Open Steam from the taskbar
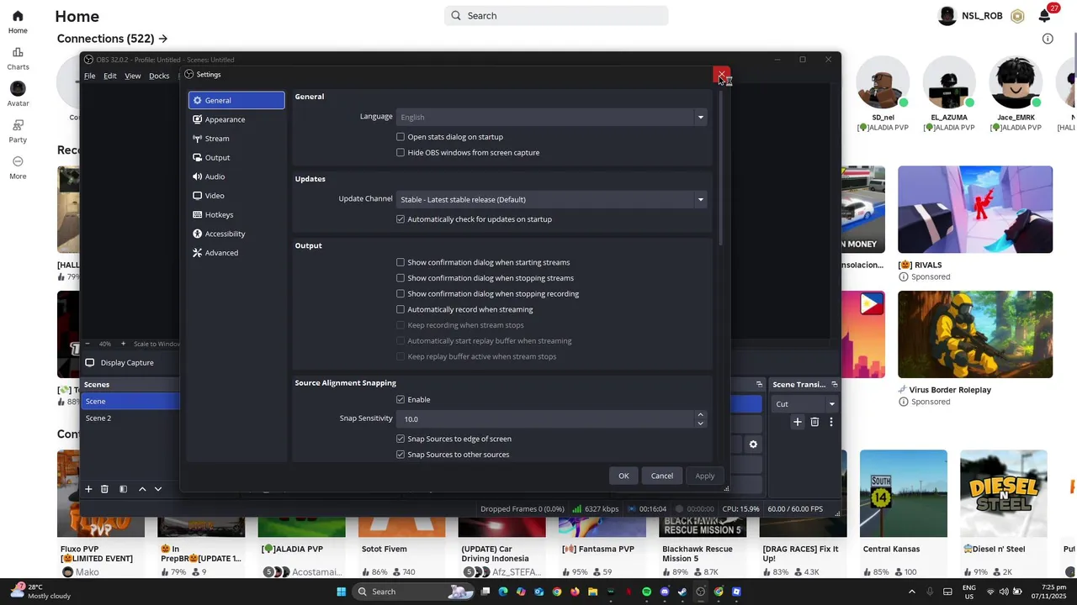 coord(682,592)
